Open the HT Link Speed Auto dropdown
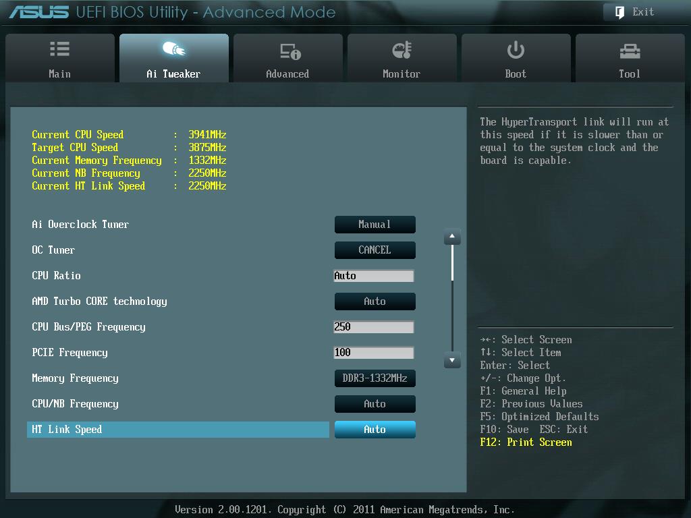 tap(375, 430)
